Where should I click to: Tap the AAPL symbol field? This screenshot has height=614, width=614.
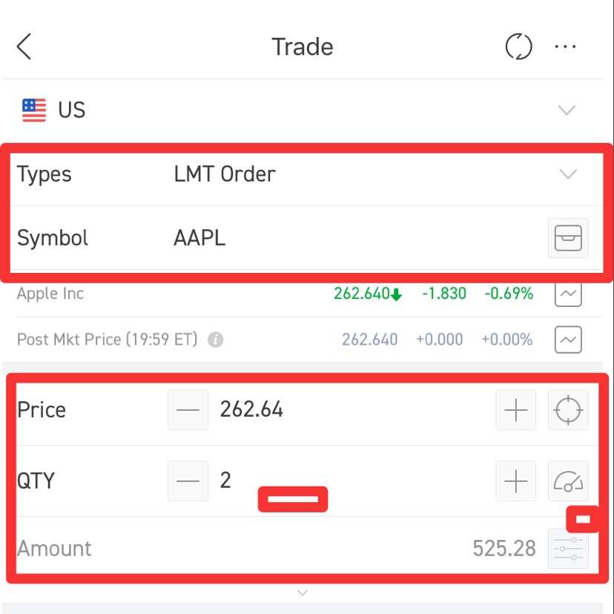pos(200,238)
